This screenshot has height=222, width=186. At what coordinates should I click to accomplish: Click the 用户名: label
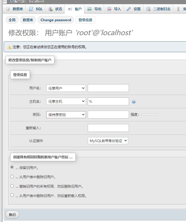[35, 88]
